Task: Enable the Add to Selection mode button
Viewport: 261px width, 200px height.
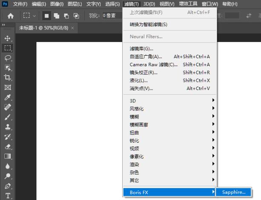Action: click(56, 16)
